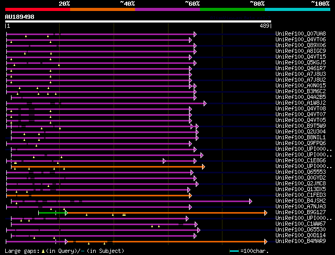
Task: Click the green ~80% identity legend segment
Action: (232, 9)
